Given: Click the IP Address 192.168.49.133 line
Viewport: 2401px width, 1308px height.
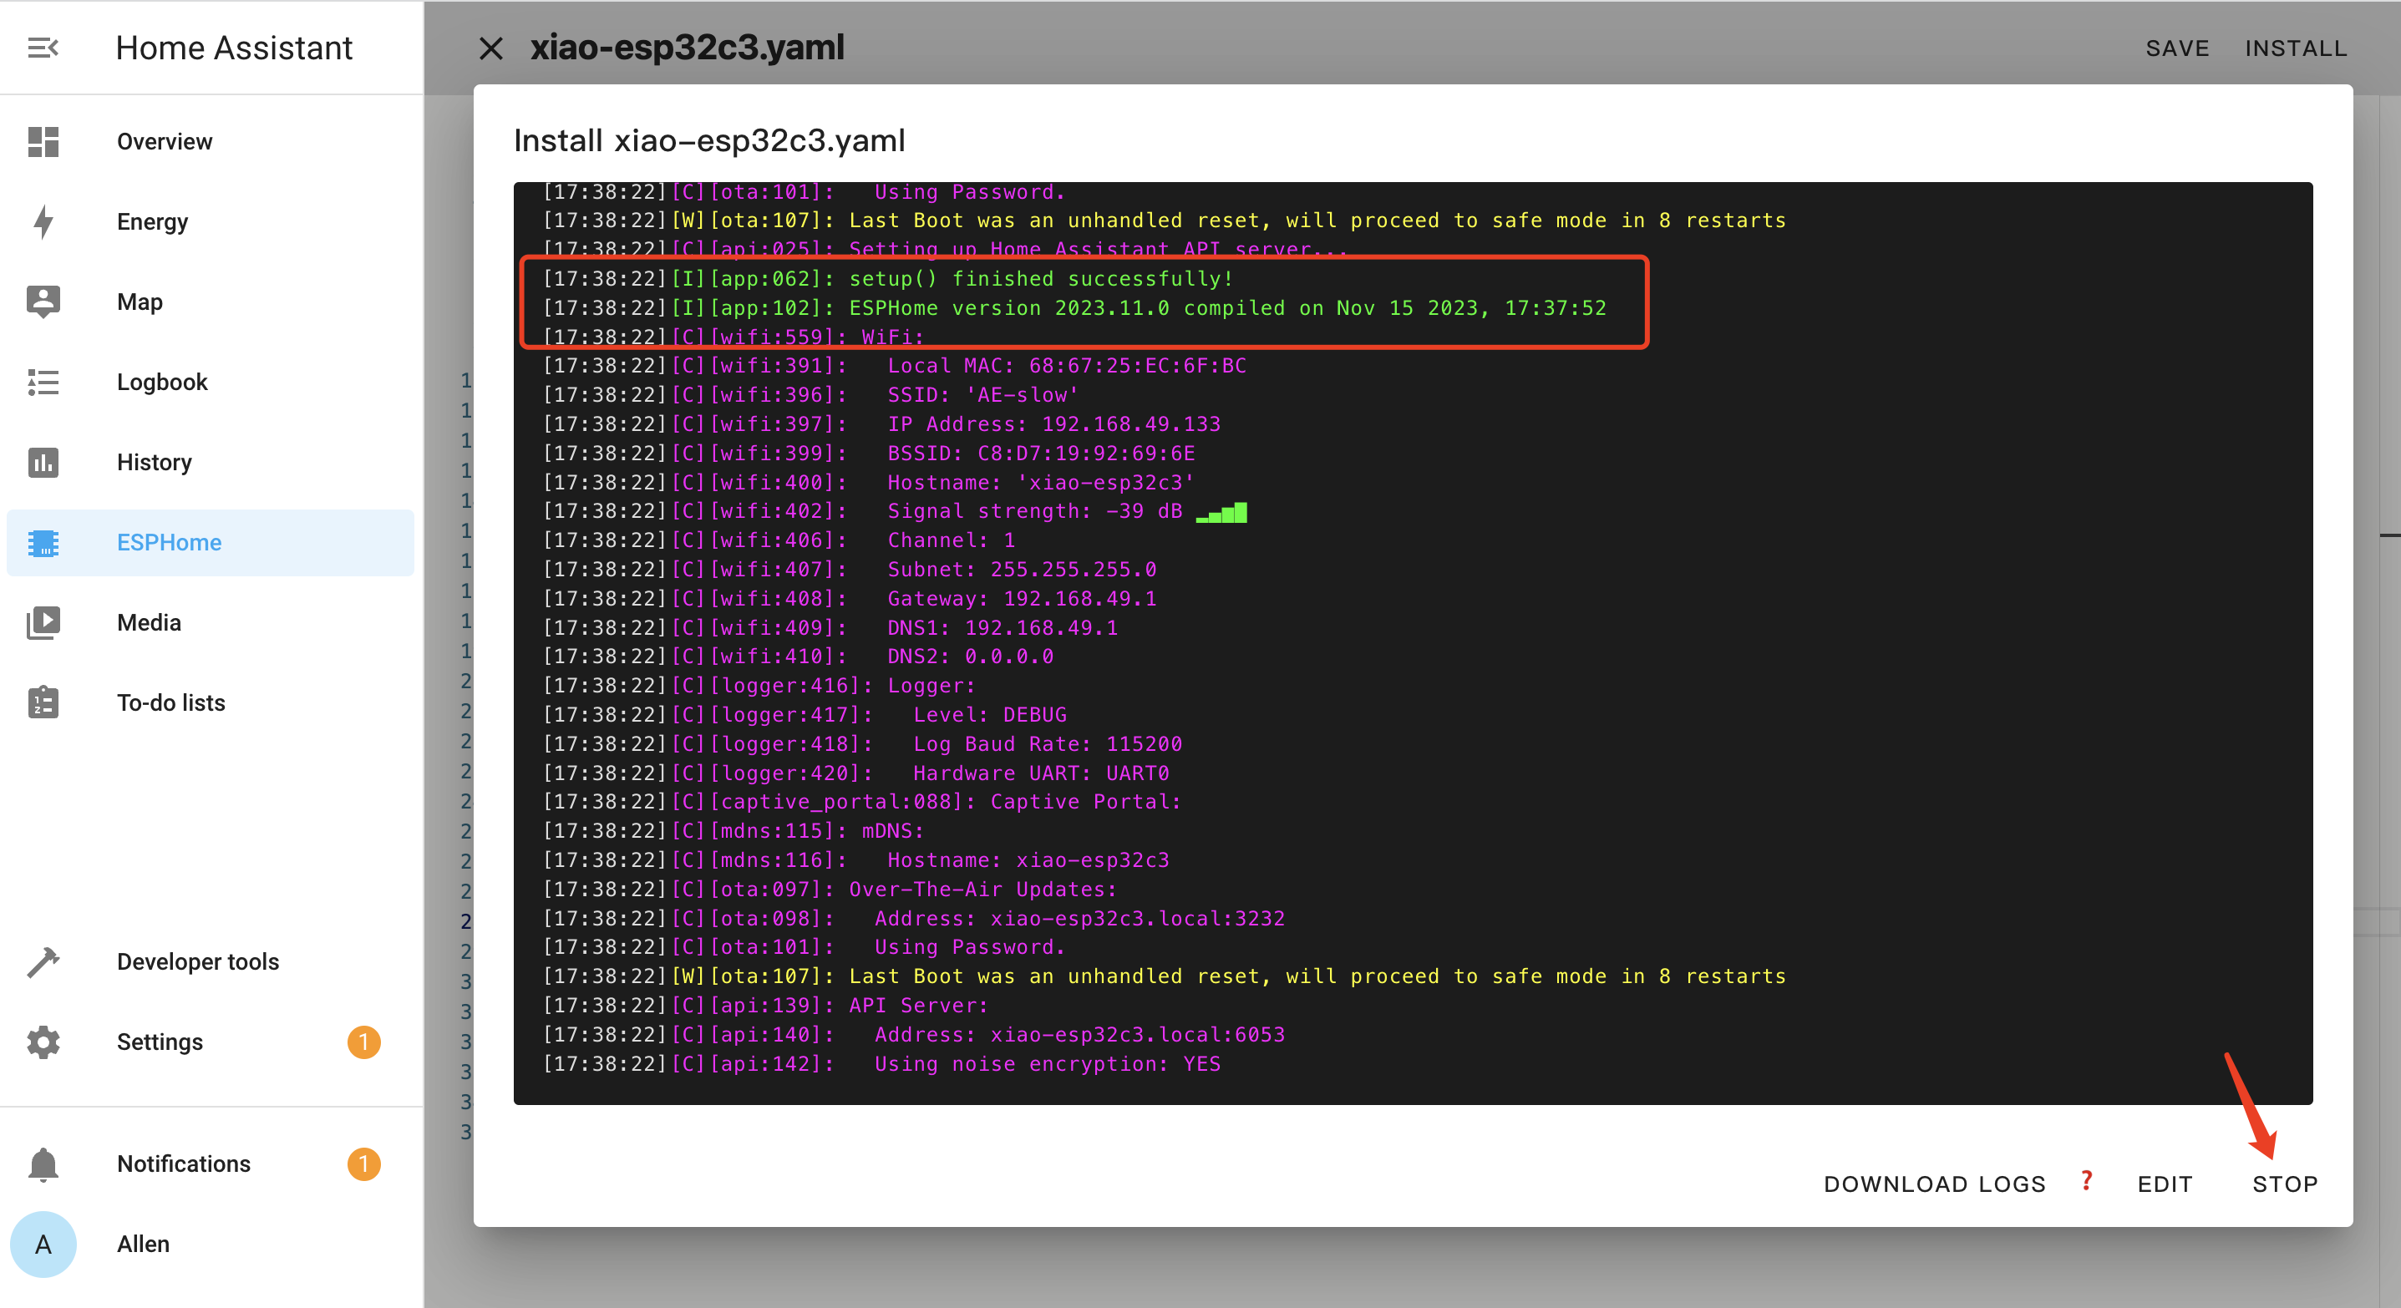Looking at the screenshot, I should [x=881, y=424].
